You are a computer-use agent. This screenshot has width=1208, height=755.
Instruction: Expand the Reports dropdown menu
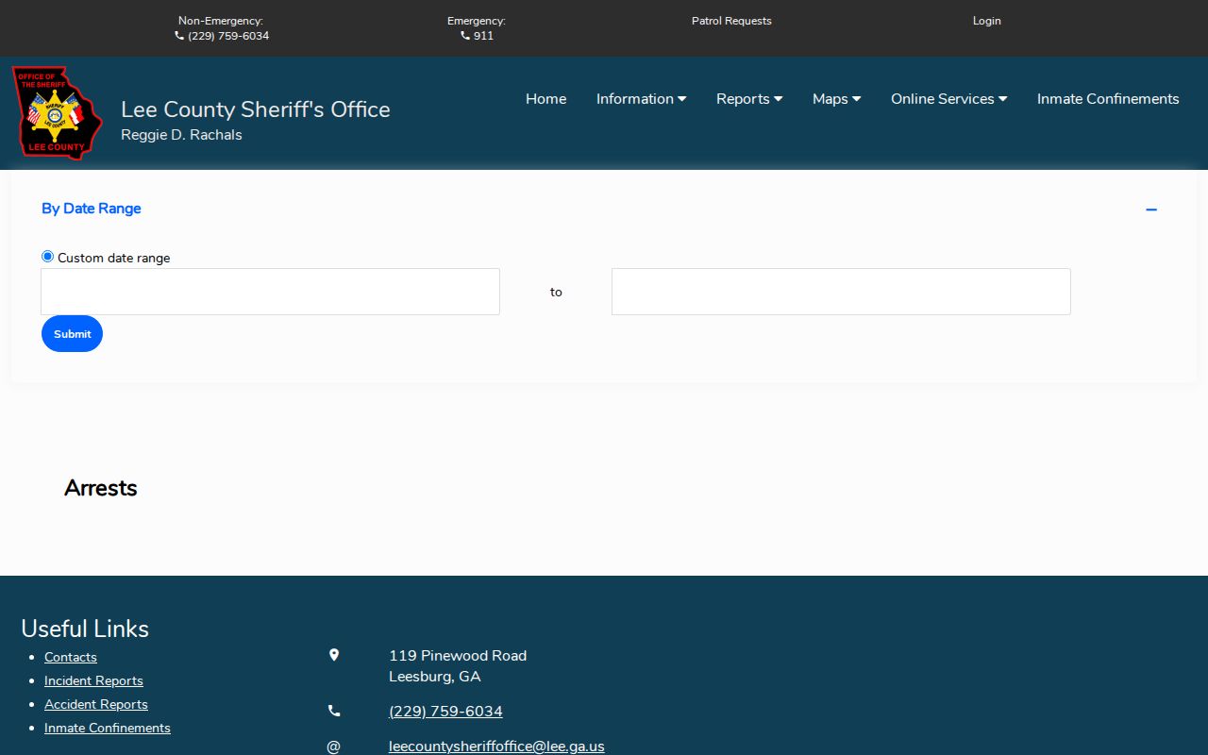[749, 99]
